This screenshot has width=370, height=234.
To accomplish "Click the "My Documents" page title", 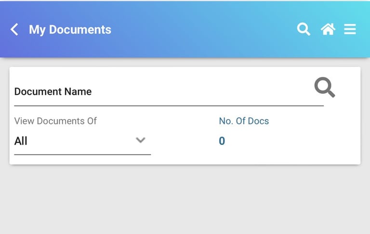I will (70, 30).
